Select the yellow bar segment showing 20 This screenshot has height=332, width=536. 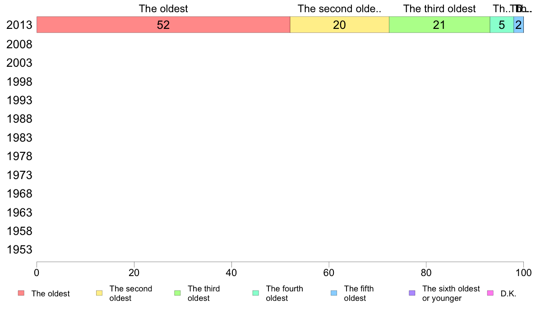point(339,25)
